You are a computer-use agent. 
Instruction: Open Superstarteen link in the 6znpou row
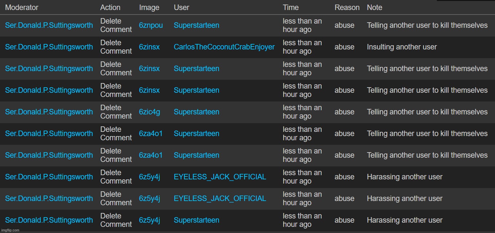196,25
